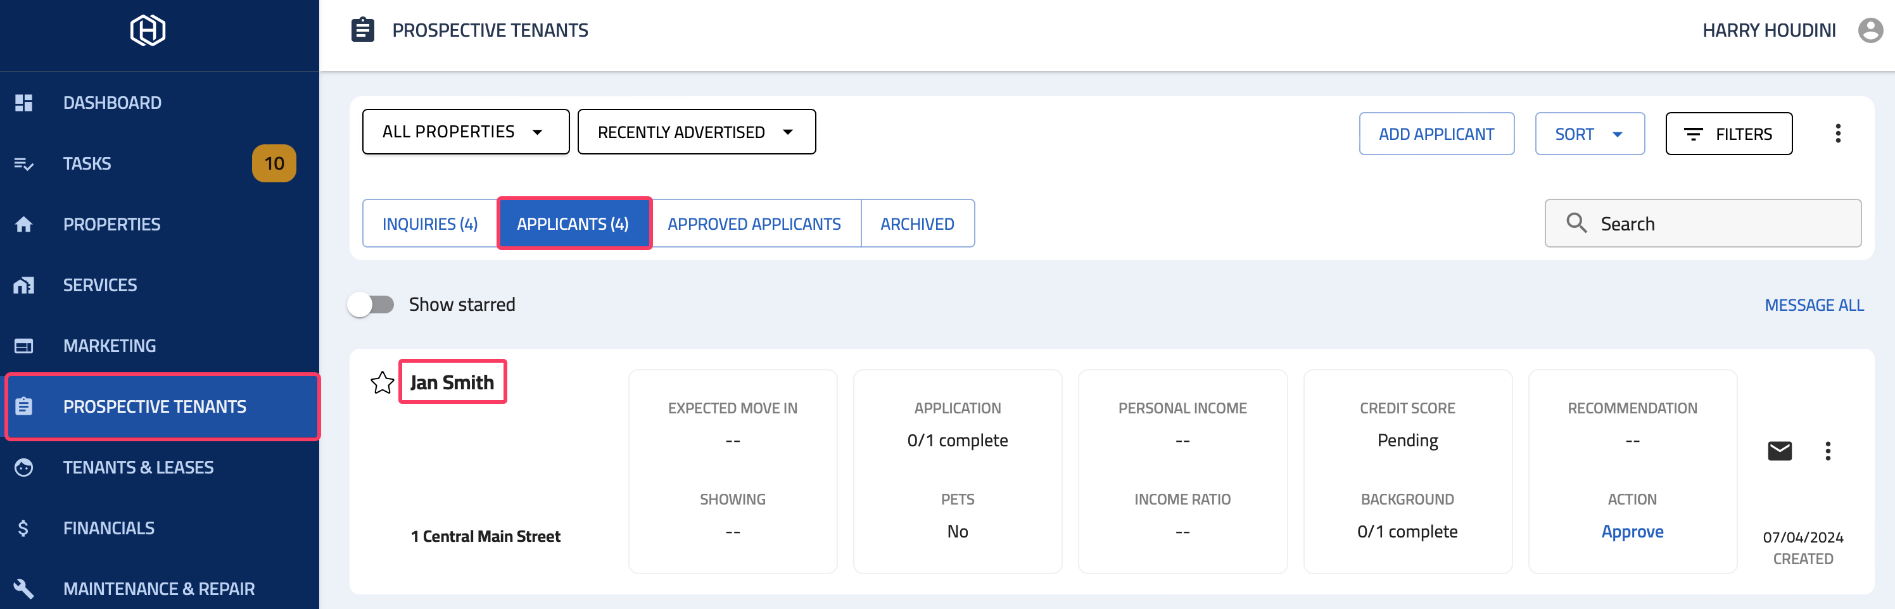Open Jan Smith's three-dot options menu
1895x609 pixels.
(1827, 451)
